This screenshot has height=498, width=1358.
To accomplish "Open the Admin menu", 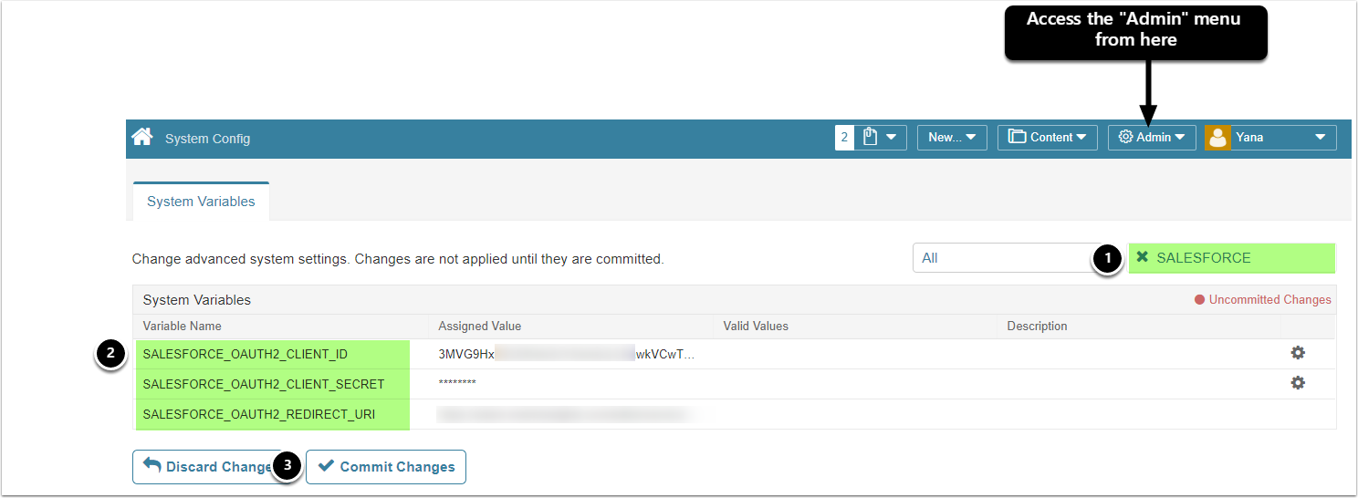I will [1152, 138].
